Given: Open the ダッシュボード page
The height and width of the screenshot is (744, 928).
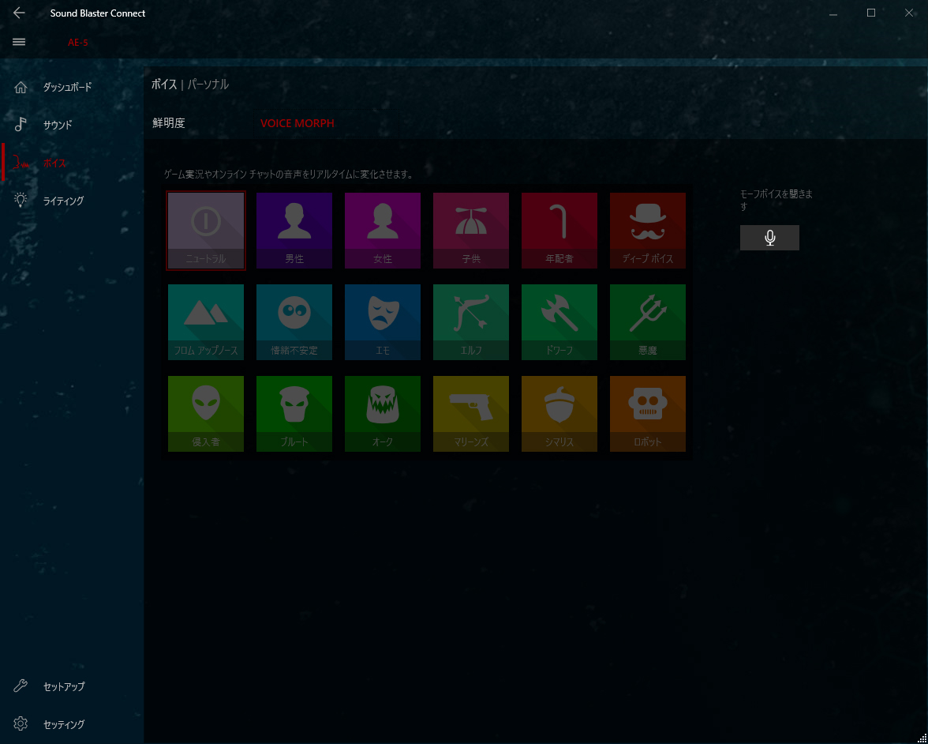Looking at the screenshot, I should (x=72, y=87).
